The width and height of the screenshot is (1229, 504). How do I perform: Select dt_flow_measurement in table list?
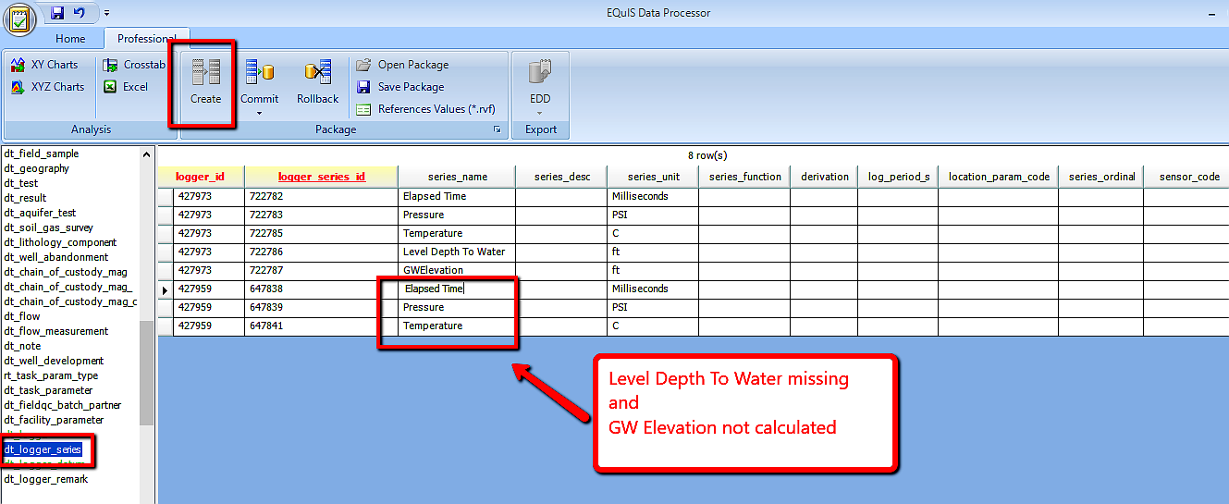coord(56,331)
